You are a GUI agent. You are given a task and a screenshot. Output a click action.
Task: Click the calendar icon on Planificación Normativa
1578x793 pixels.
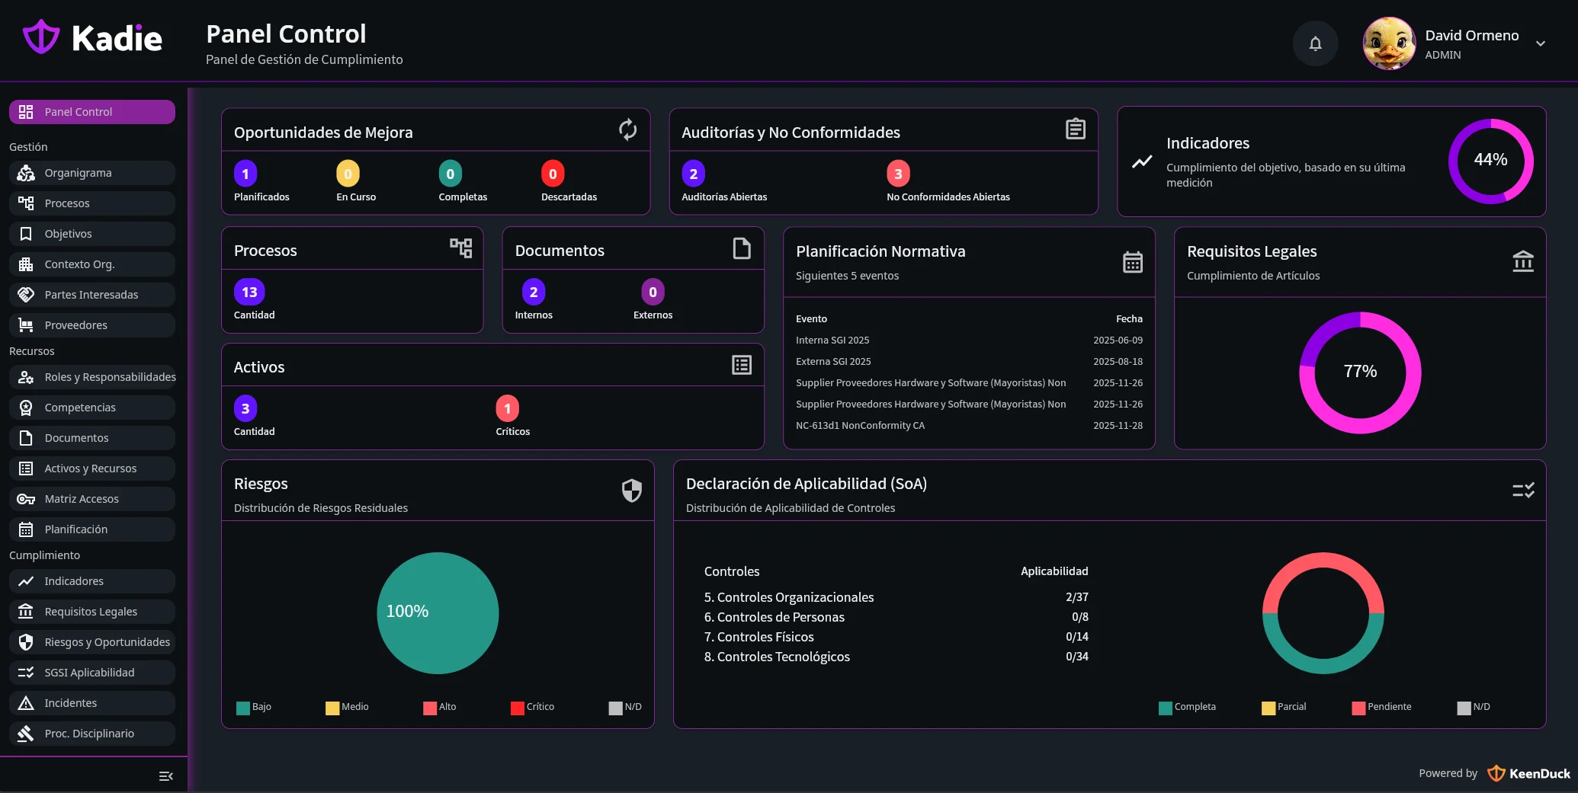point(1133,261)
